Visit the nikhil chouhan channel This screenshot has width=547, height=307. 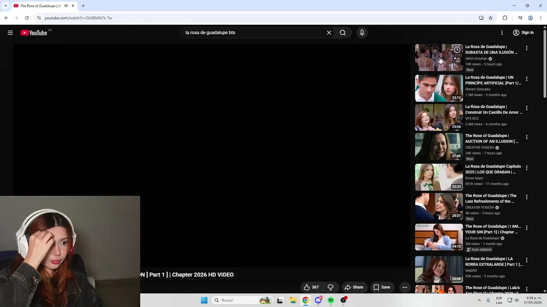476,58
